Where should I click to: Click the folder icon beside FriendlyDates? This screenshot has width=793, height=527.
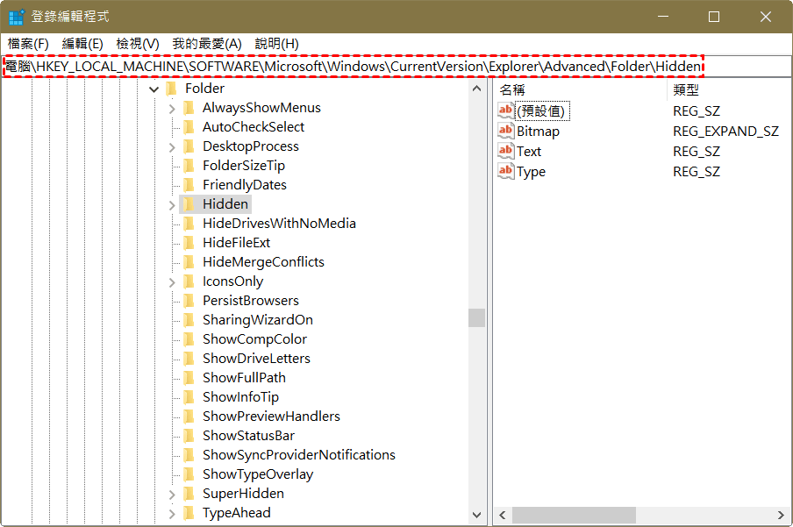click(189, 185)
